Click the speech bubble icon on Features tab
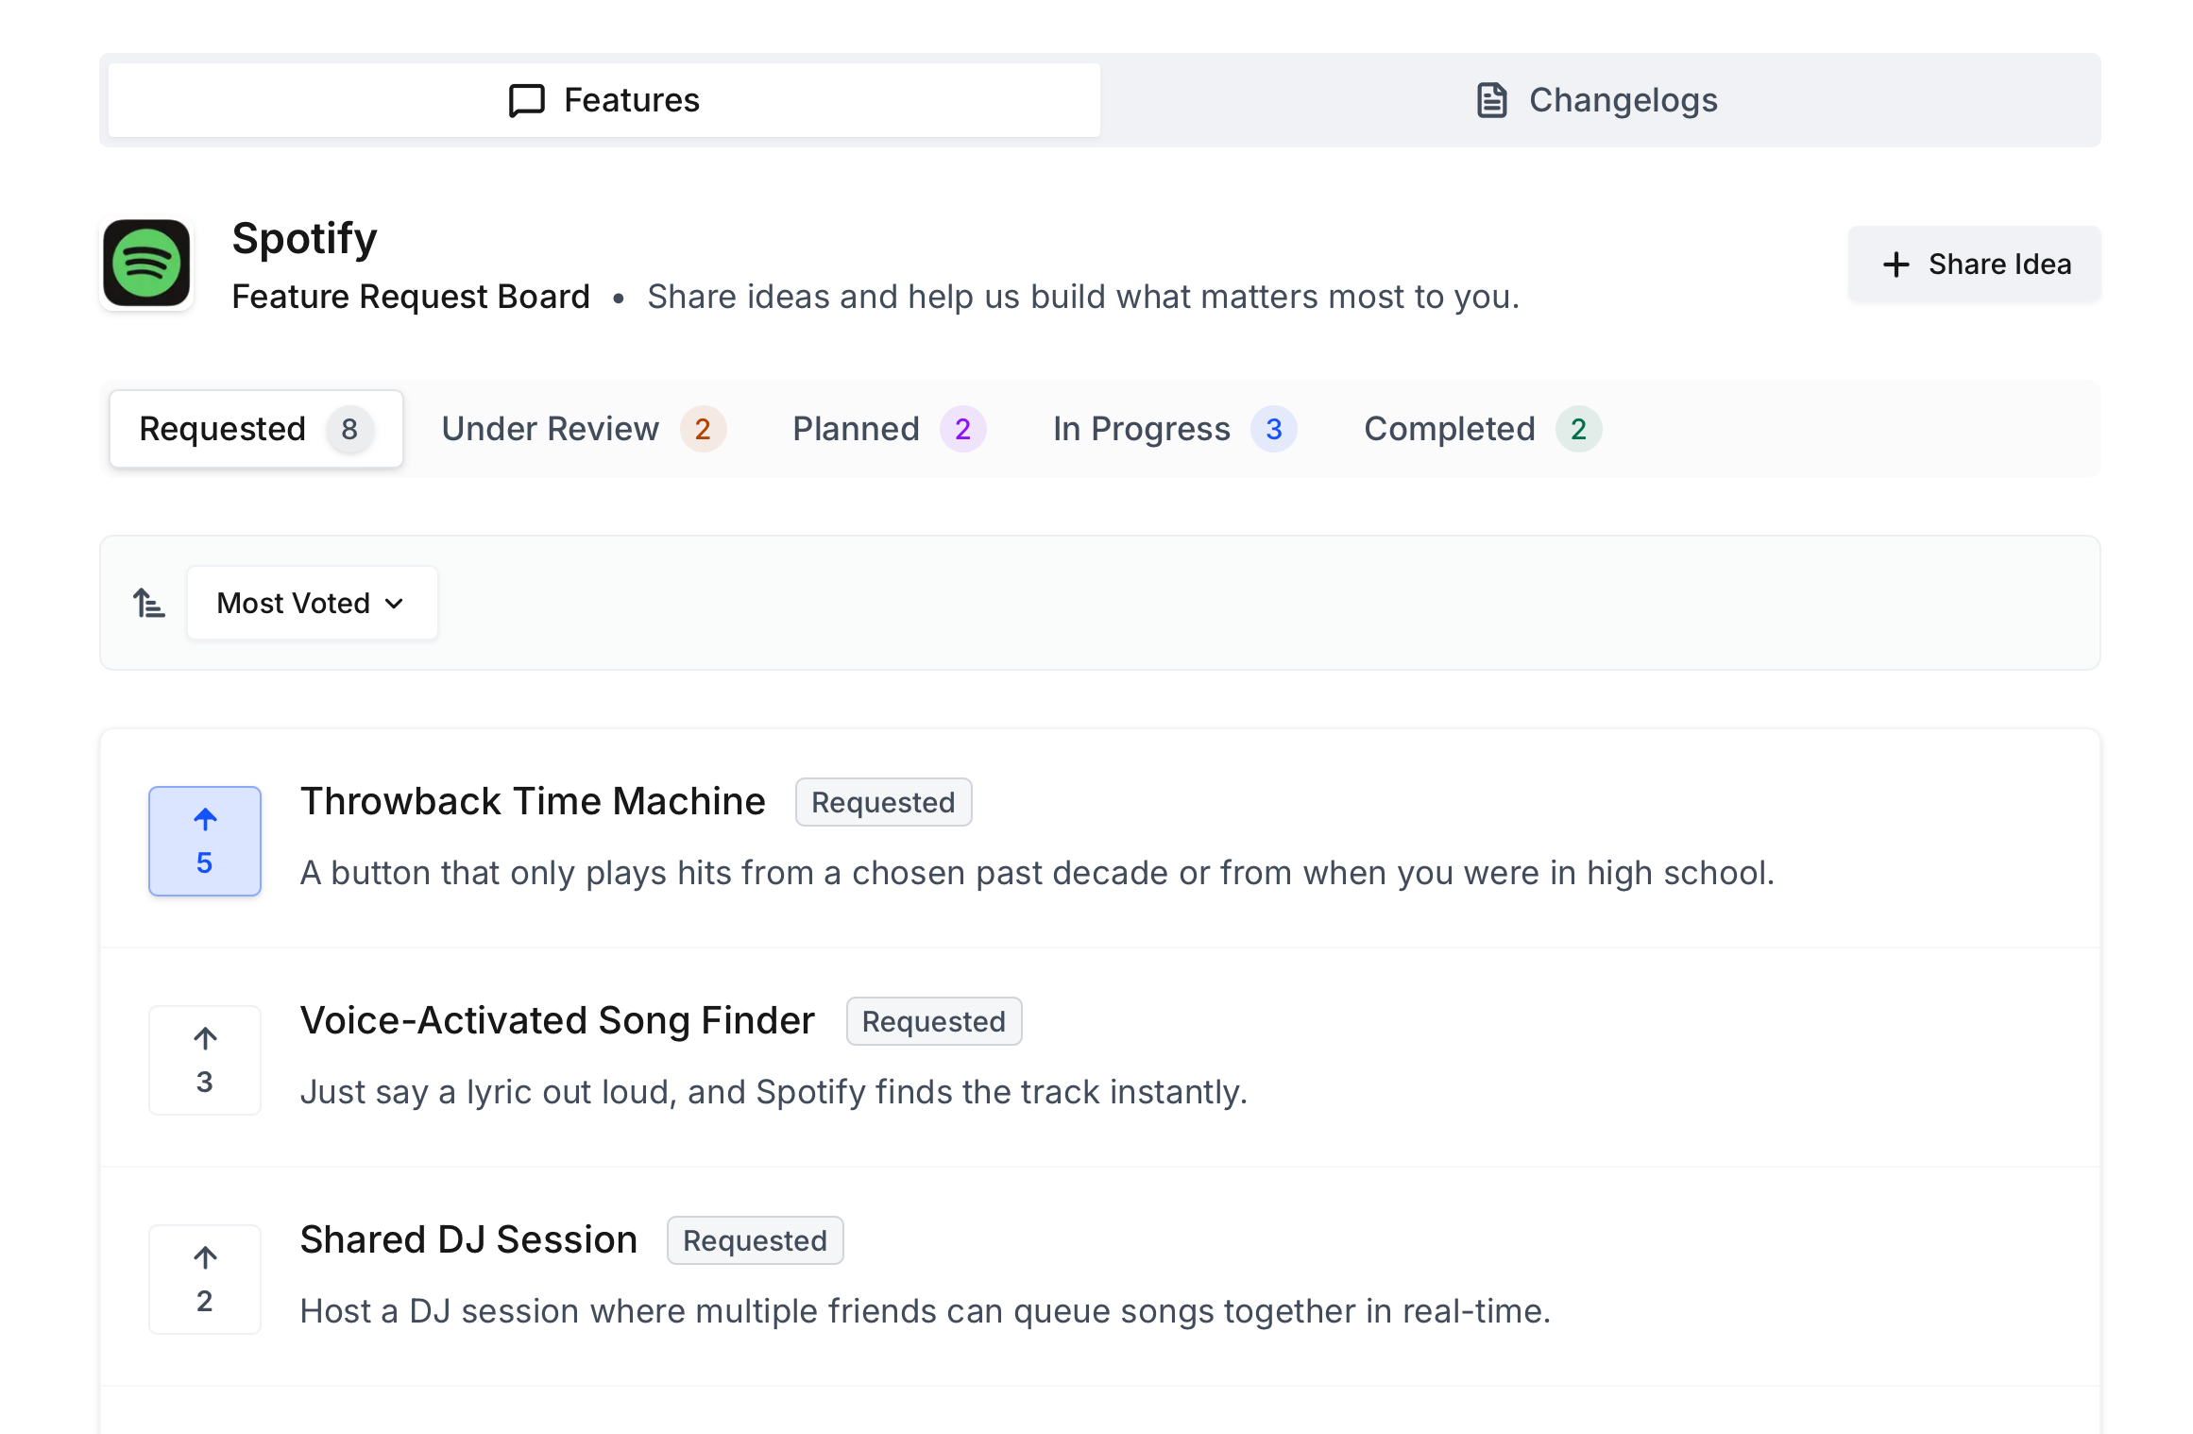Viewport: 2193px width, 1434px height. [525, 99]
